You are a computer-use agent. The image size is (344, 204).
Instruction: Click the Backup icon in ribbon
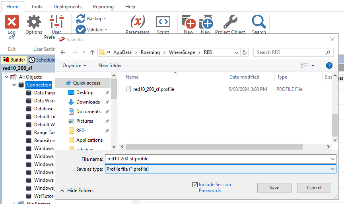(81, 19)
